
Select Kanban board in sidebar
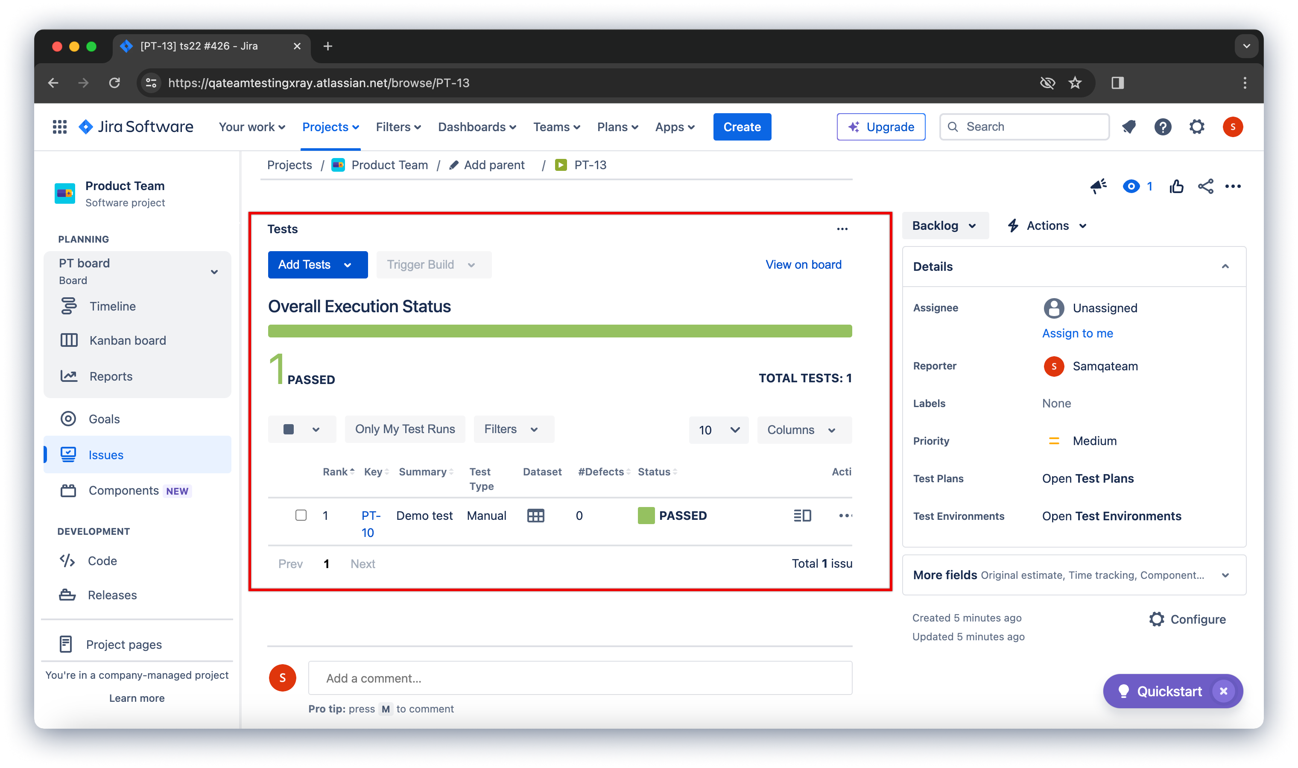[x=127, y=340]
